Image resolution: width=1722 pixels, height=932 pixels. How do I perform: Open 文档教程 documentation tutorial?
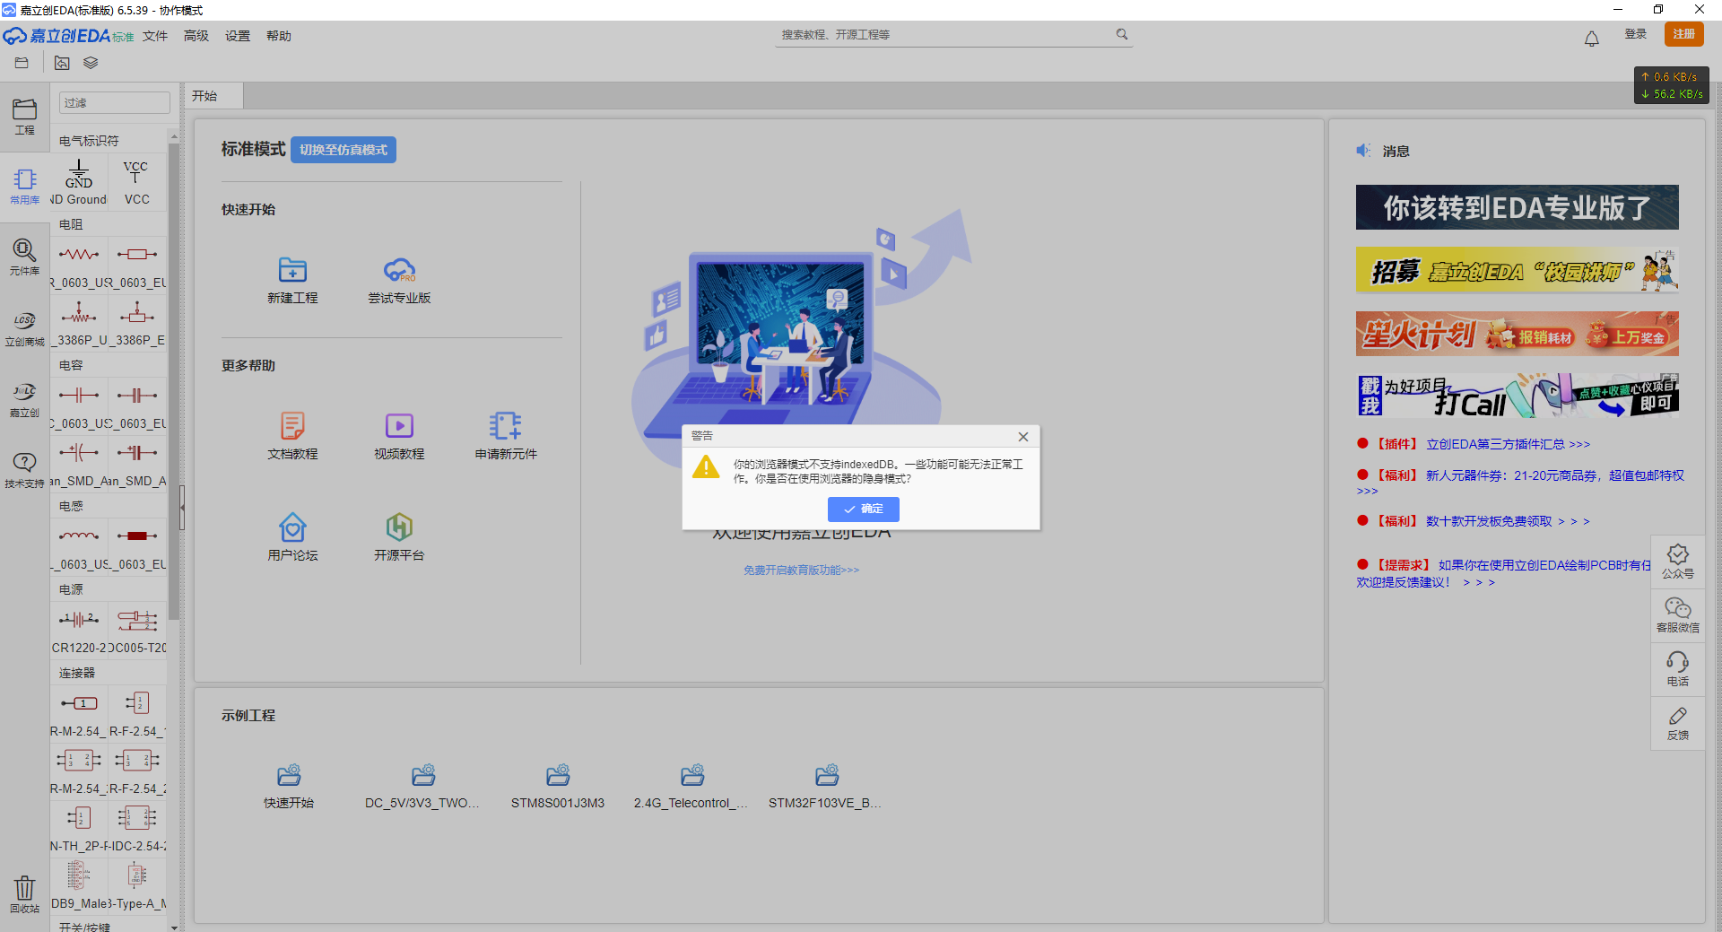pos(292,426)
